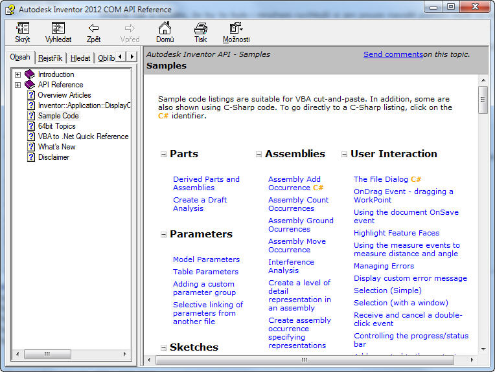Switch to the Rejstřík tab
Viewport: 495px width, 372px height.
point(50,58)
